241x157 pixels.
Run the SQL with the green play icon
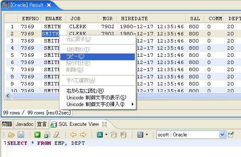point(37,135)
